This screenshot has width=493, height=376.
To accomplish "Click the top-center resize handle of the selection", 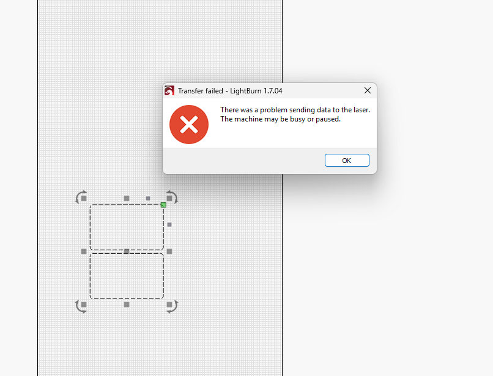I will (127, 198).
